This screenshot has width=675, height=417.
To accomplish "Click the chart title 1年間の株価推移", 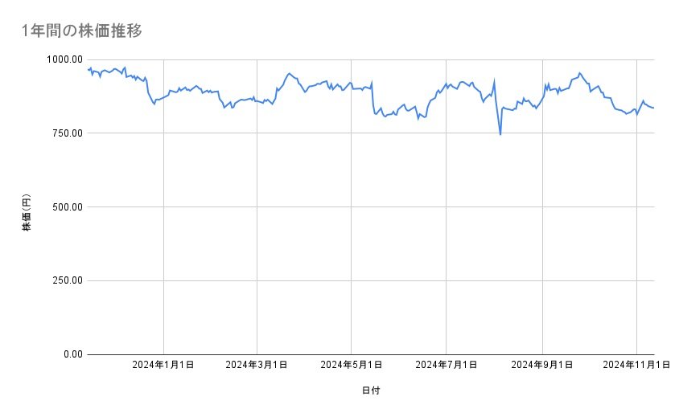I will pyautogui.click(x=83, y=31).
